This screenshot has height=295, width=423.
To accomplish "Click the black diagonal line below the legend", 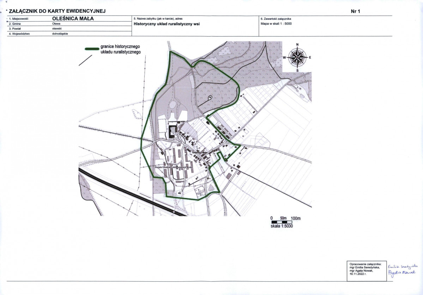I will point(85,61).
